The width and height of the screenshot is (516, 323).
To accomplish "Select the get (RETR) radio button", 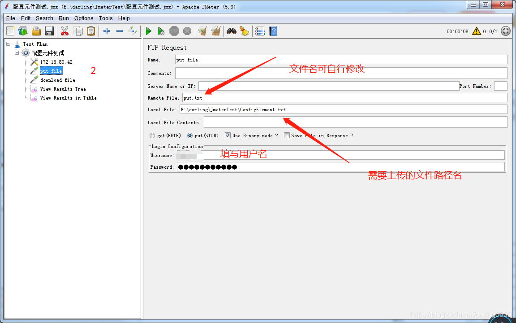I will (x=152, y=135).
